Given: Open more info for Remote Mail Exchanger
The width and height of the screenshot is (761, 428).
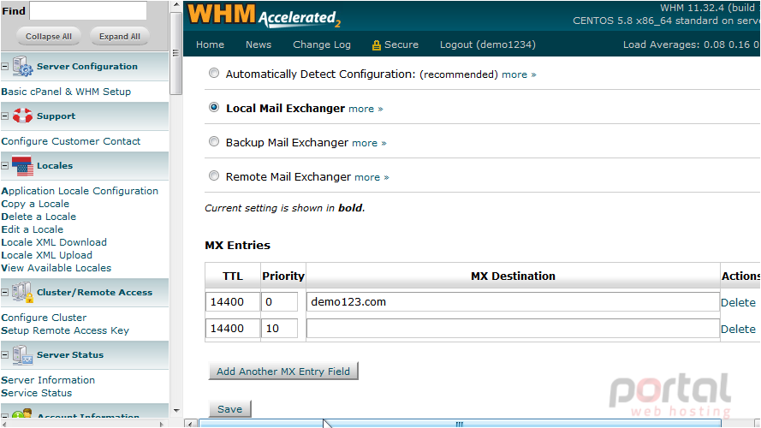Looking at the screenshot, I should coord(372,177).
